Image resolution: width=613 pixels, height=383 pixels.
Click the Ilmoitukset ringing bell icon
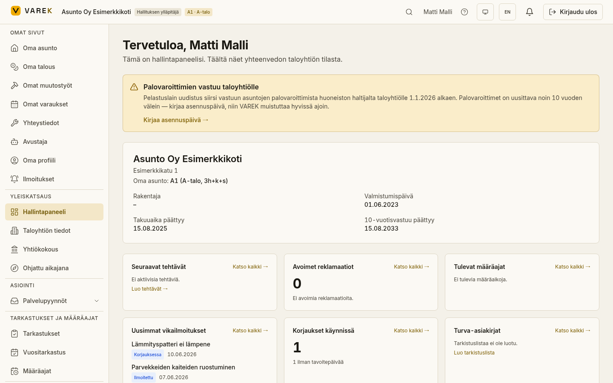(x=14, y=179)
